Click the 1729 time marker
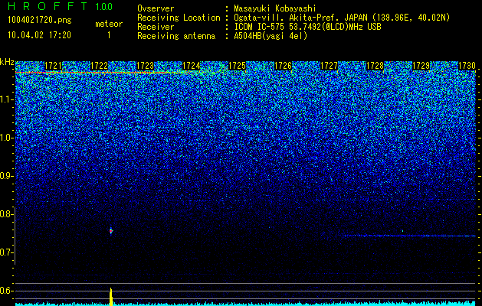Screen dimensions: 482x306 pos(421,66)
